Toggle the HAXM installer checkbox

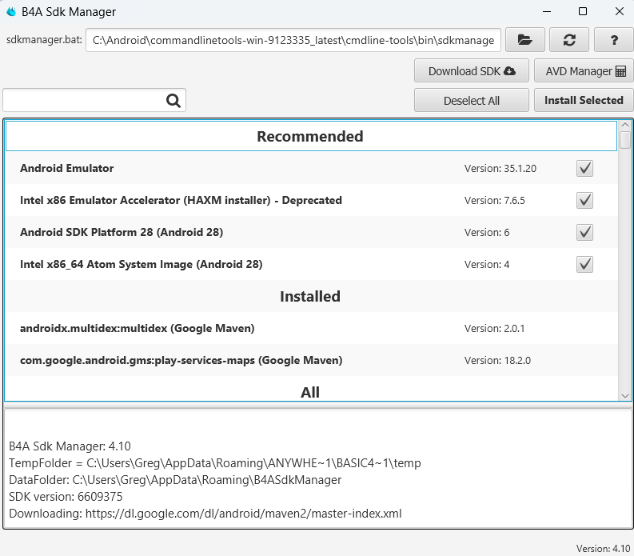tap(584, 200)
